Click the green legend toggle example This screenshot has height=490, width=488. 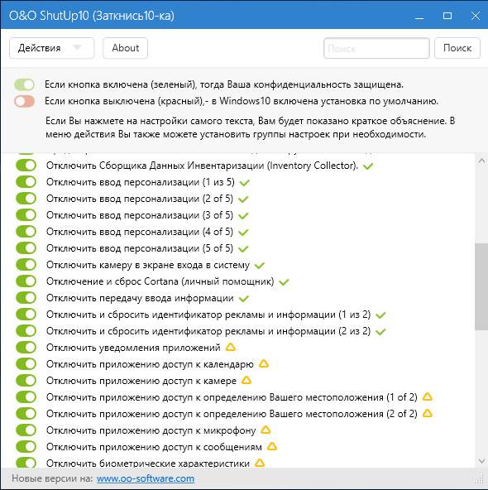(24, 84)
